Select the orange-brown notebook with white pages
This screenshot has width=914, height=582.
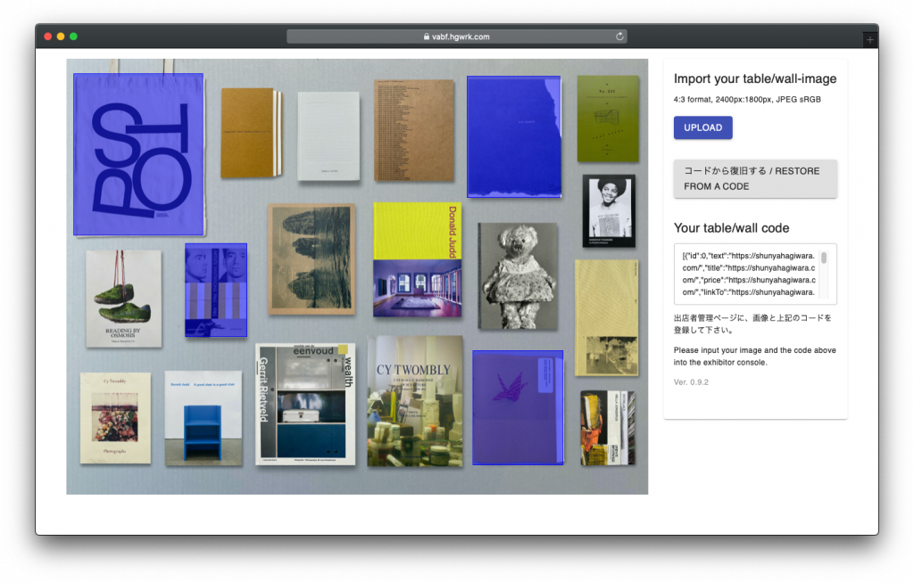click(251, 134)
